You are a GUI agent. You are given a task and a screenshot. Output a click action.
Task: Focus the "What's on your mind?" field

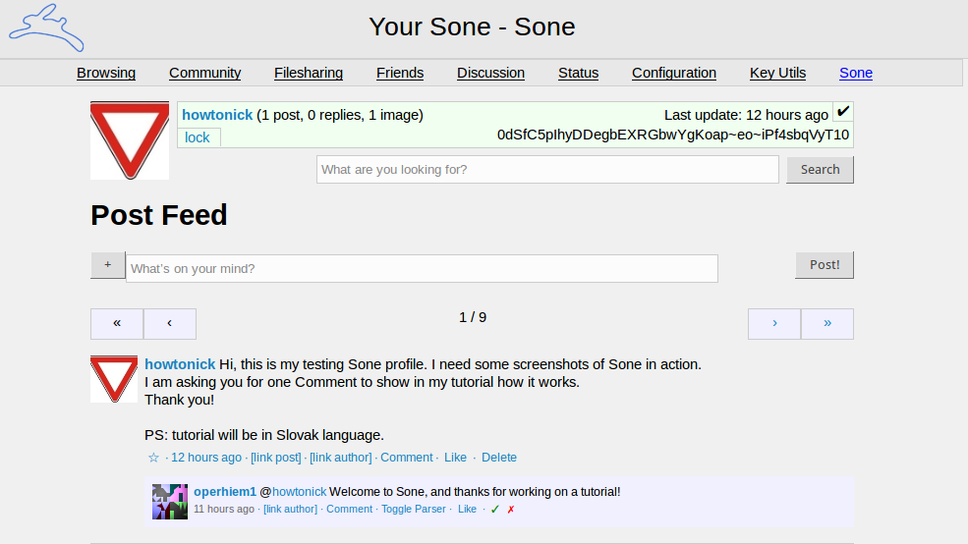422,269
